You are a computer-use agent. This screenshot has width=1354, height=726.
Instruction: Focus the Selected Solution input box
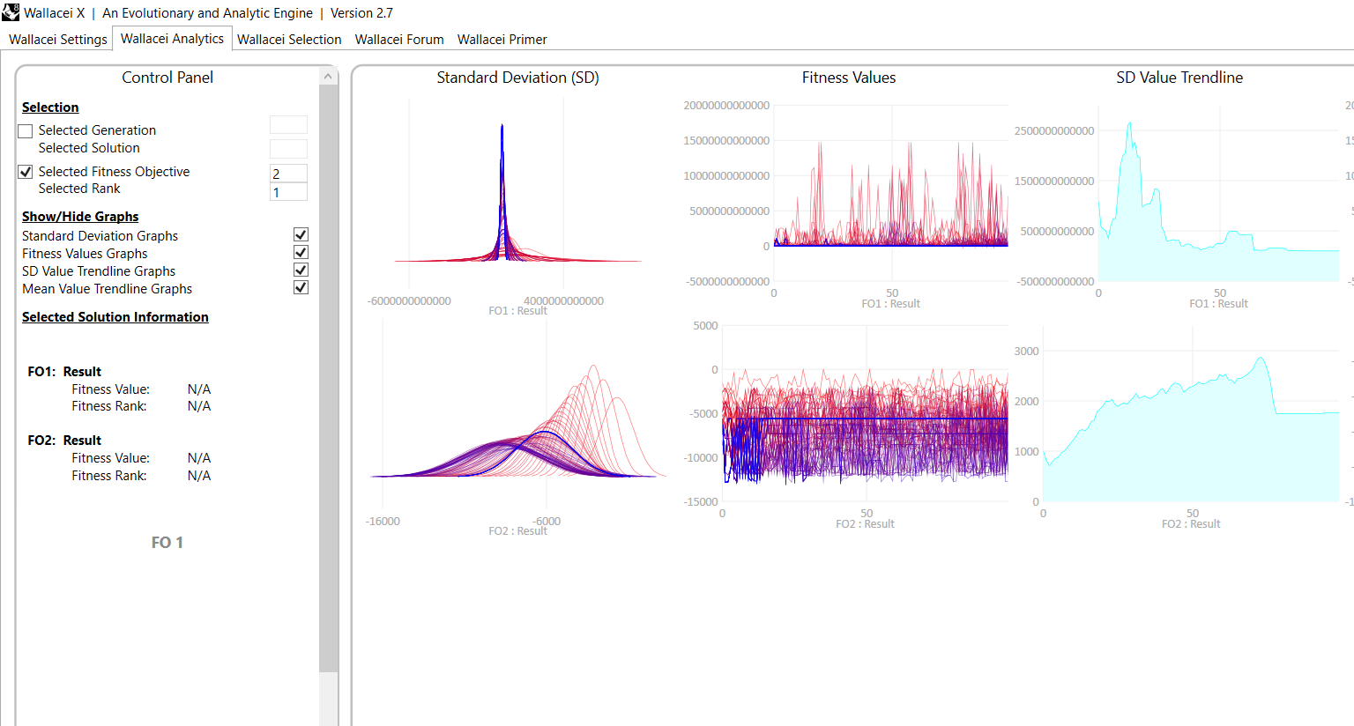pyautogui.click(x=288, y=149)
